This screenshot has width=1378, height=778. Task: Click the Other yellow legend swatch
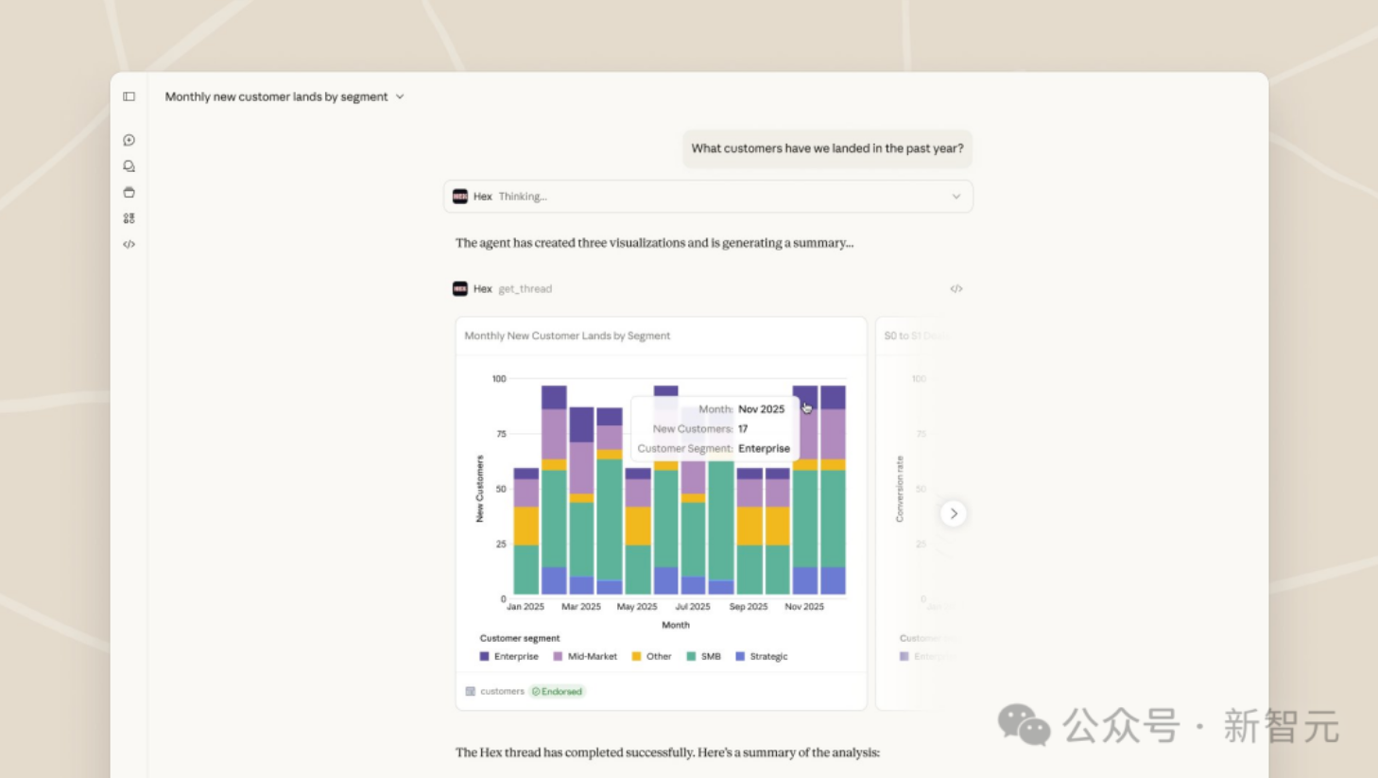(x=636, y=656)
